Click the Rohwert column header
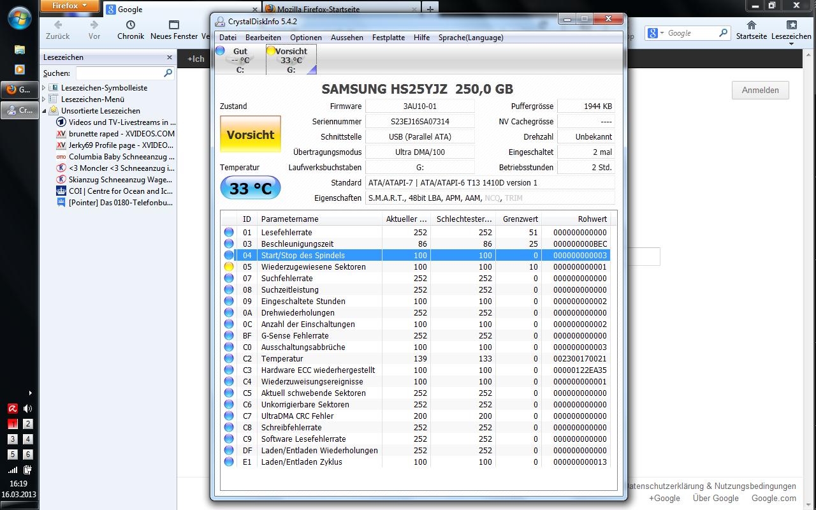Image resolution: width=816 pixels, height=510 pixels. click(576, 219)
